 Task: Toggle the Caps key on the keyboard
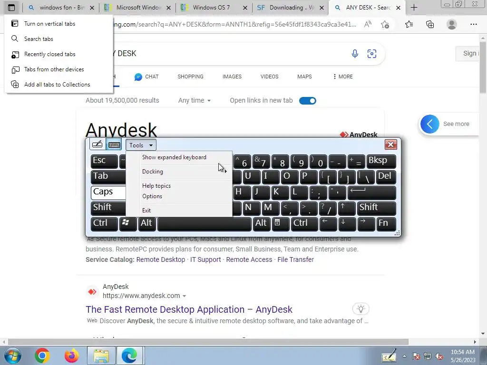click(x=108, y=193)
